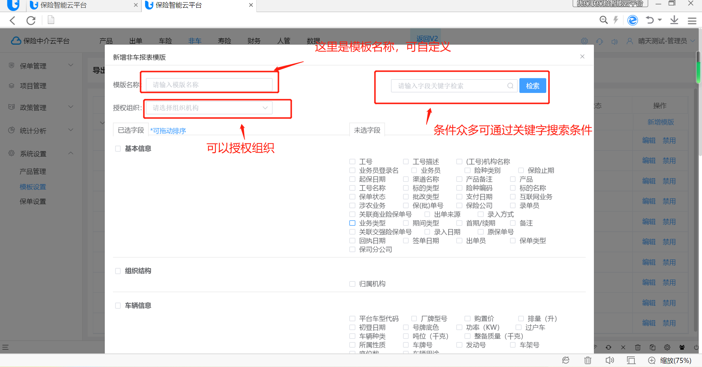Tick the 组织结构 group checkbox
Screen dimensions: 702x367
coord(118,271)
